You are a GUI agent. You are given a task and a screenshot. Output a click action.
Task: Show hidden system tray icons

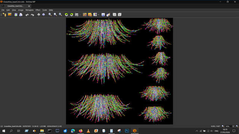pyautogui.click(x=197, y=131)
